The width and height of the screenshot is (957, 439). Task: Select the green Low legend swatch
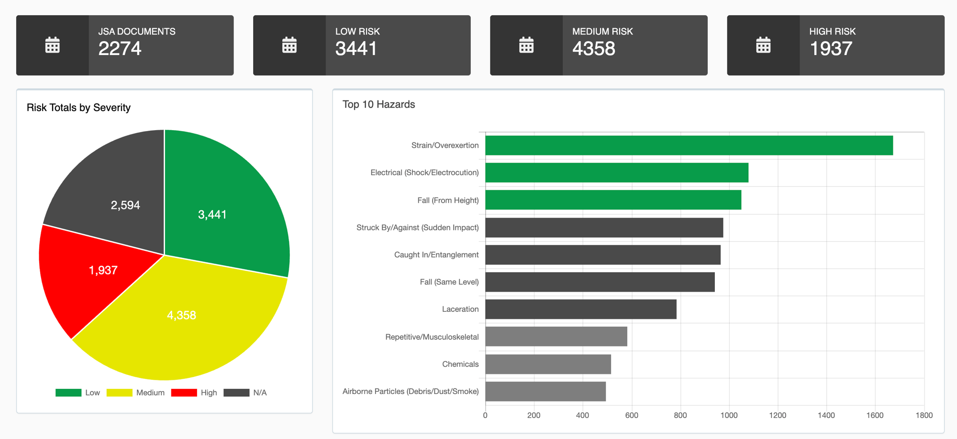(x=67, y=392)
